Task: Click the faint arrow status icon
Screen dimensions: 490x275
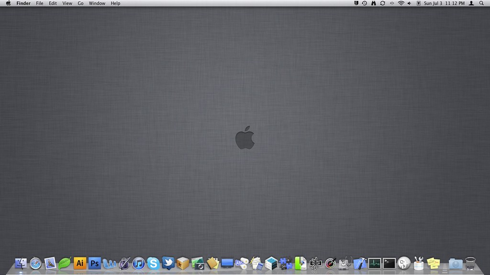Action: [x=391, y=3]
